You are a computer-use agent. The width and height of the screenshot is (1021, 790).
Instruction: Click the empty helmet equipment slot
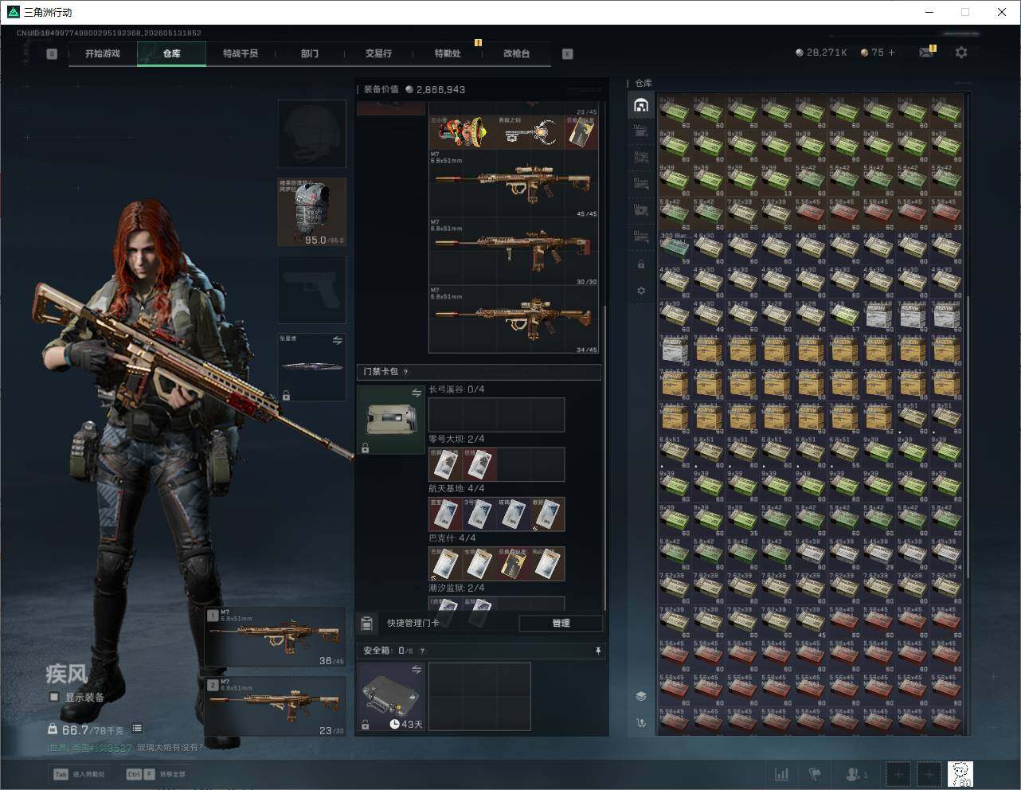pos(312,134)
